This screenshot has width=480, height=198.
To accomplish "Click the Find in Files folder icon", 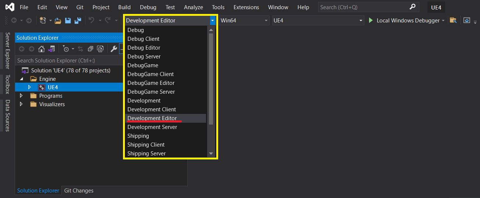I will click(x=453, y=21).
